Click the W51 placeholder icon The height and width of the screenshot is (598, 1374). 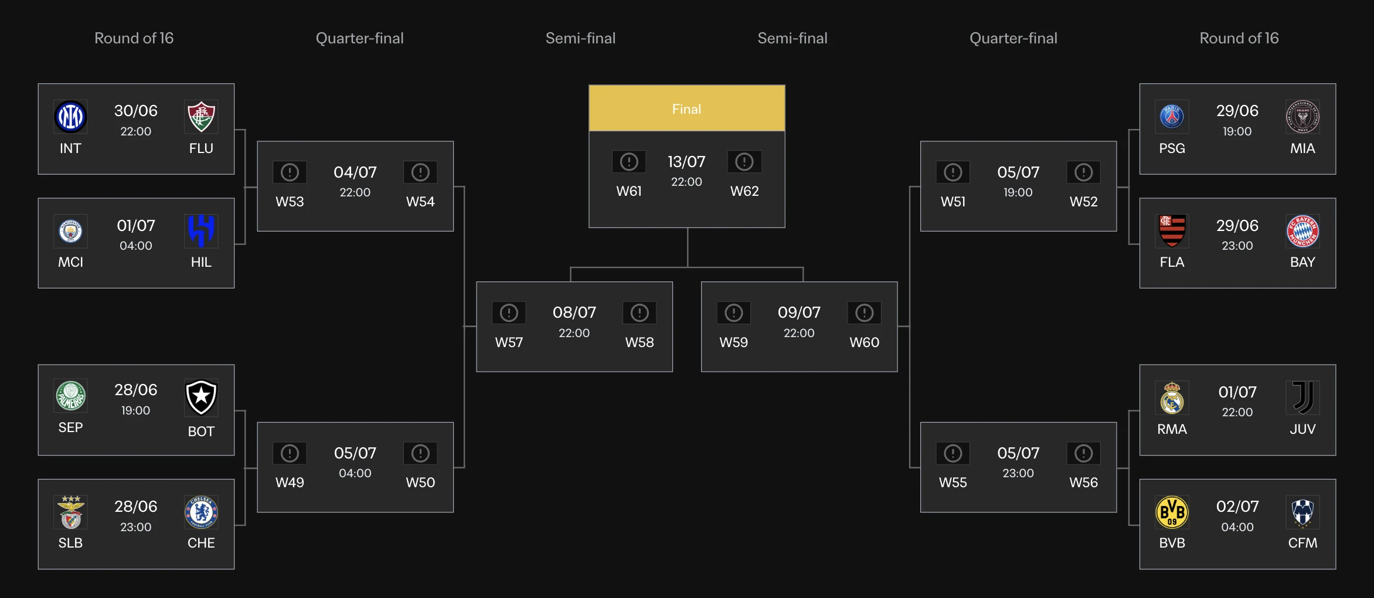pyautogui.click(x=953, y=172)
